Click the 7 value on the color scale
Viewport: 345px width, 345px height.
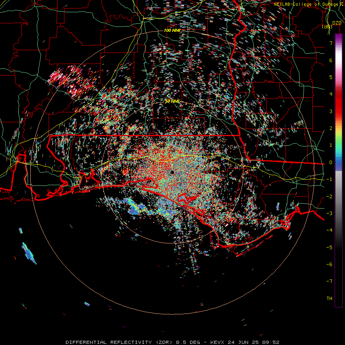pos(331,43)
